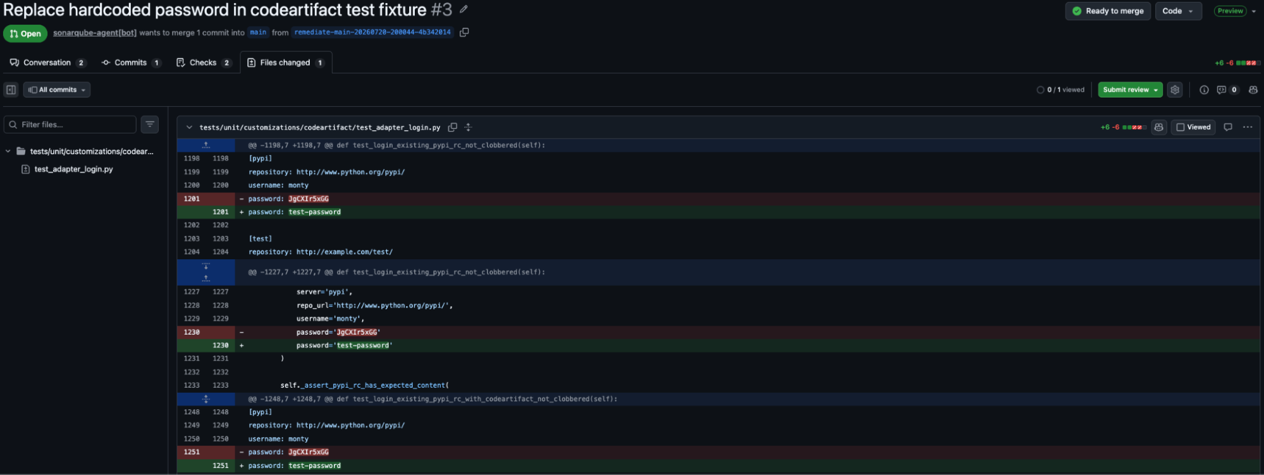Open the Code dropdown button
This screenshot has width=1264, height=475.
tap(1178, 11)
